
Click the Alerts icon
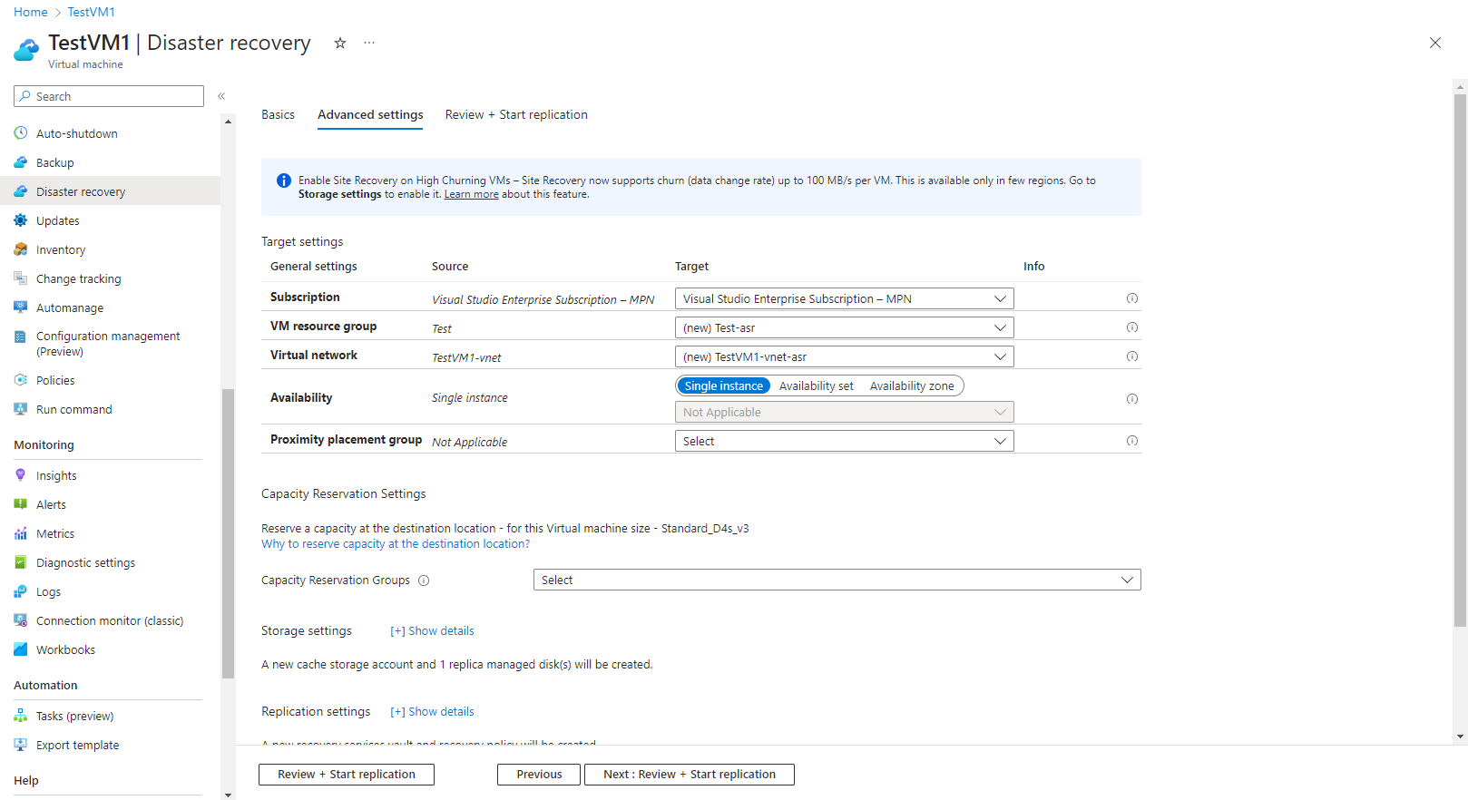21,504
